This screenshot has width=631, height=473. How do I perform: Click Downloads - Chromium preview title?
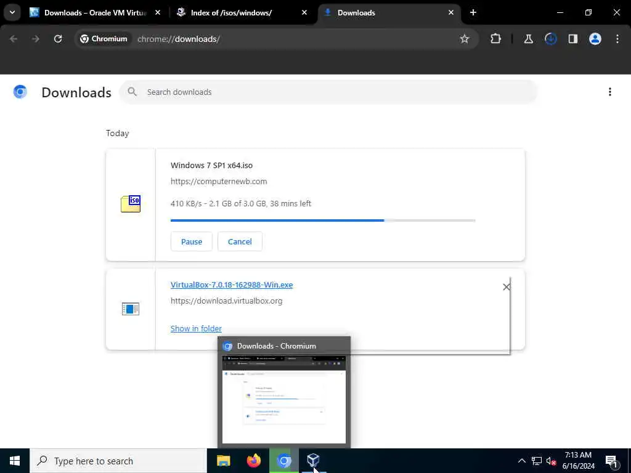277,346
